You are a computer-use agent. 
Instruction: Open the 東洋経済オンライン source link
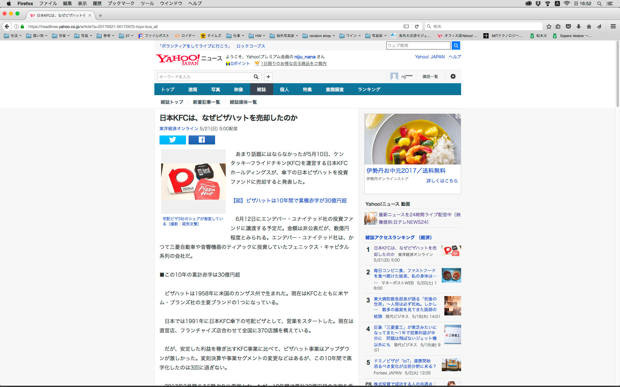pyautogui.click(x=179, y=128)
